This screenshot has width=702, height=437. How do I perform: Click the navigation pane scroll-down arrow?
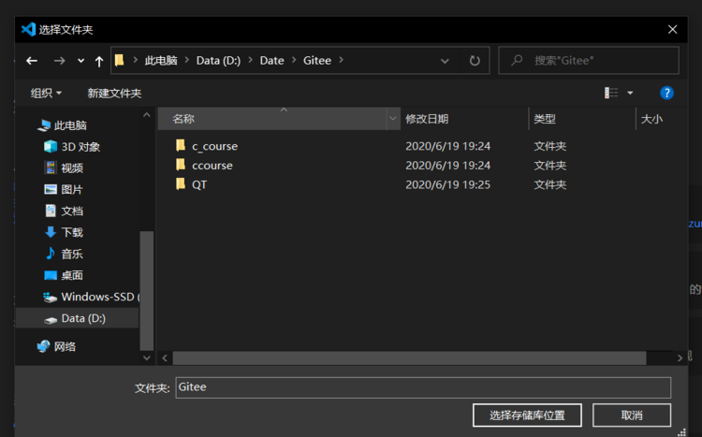(x=146, y=357)
